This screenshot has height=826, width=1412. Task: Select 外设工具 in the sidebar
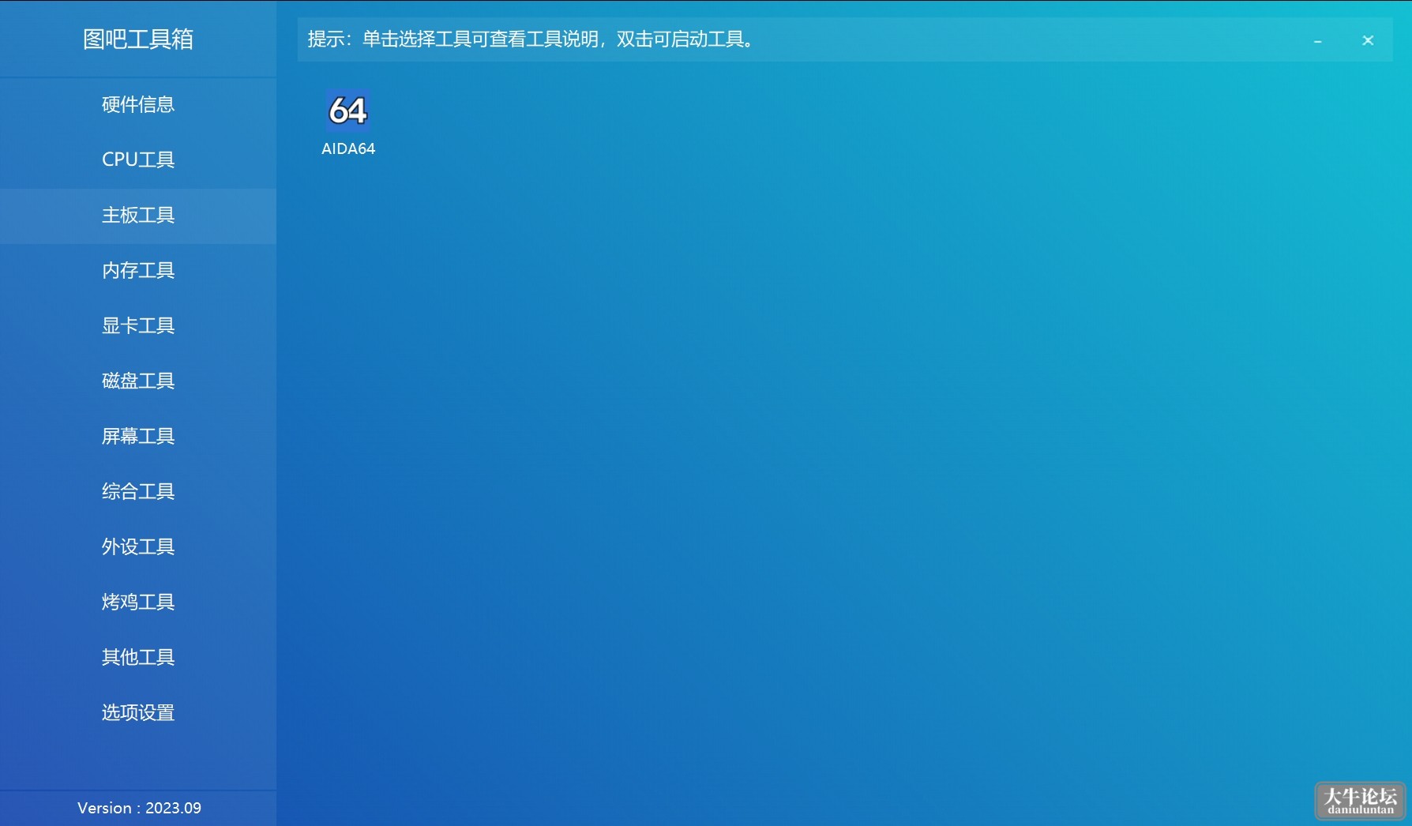(138, 546)
